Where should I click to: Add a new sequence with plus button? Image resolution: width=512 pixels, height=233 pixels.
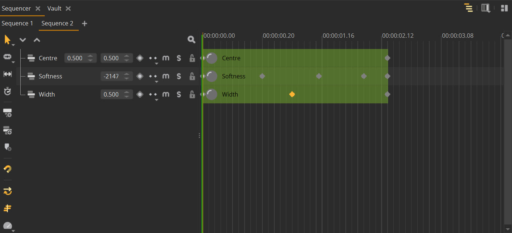85,24
